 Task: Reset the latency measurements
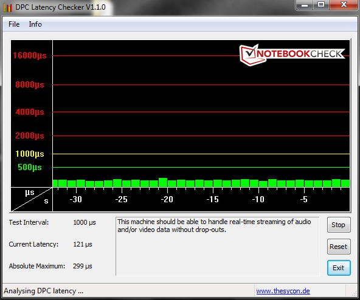(x=339, y=247)
